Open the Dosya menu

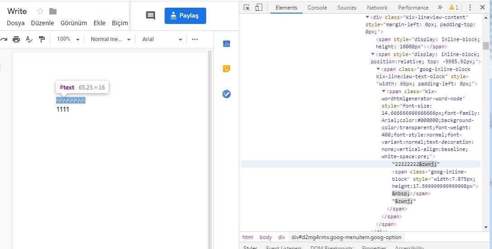[x=16, y=23]
